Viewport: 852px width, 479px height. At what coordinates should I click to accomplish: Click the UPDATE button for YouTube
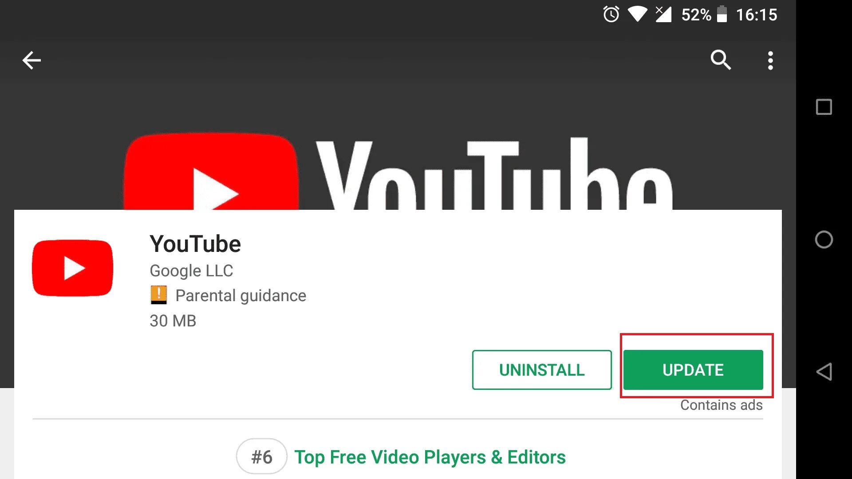pos(693,369)
